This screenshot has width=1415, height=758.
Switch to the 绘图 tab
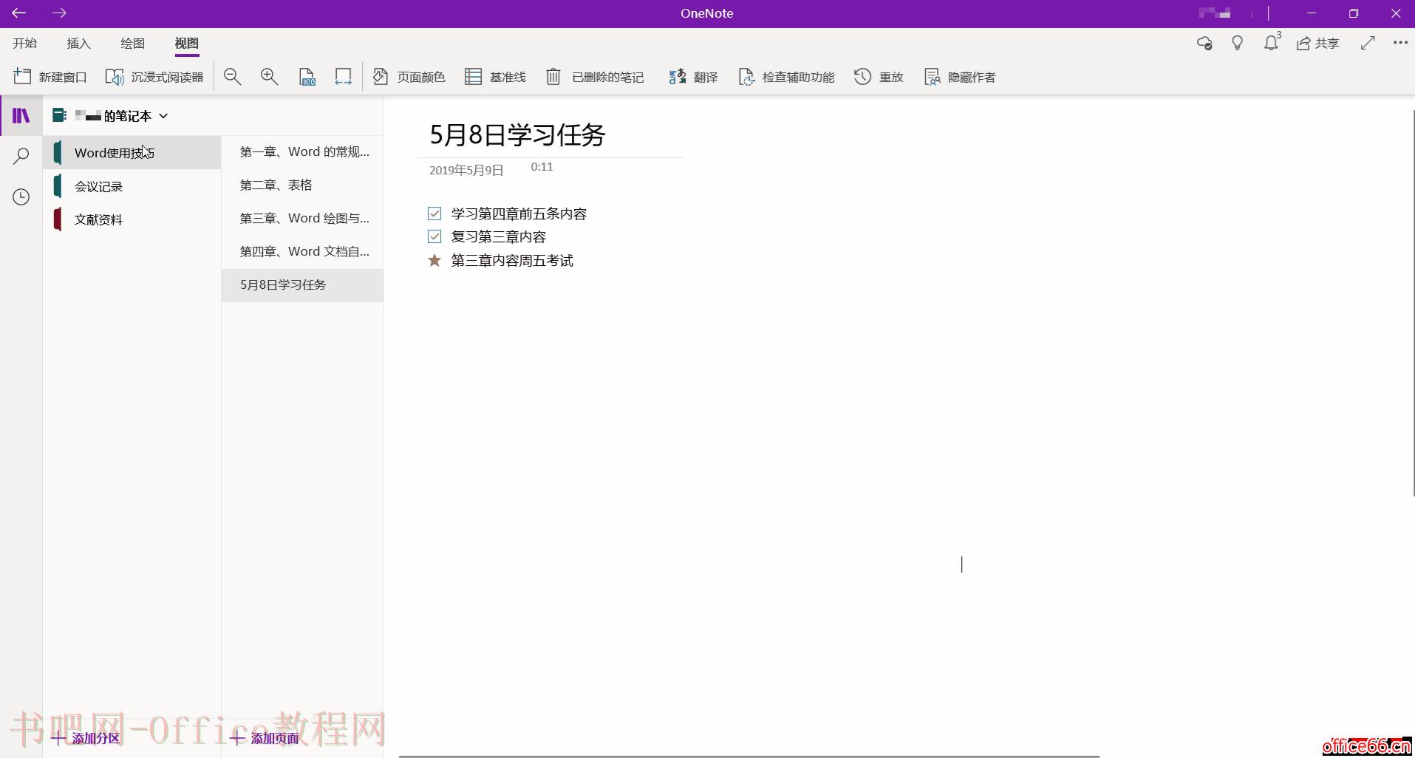[132, 44]
